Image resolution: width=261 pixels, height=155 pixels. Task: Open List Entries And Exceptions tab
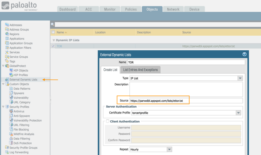[x=141, y=70]
